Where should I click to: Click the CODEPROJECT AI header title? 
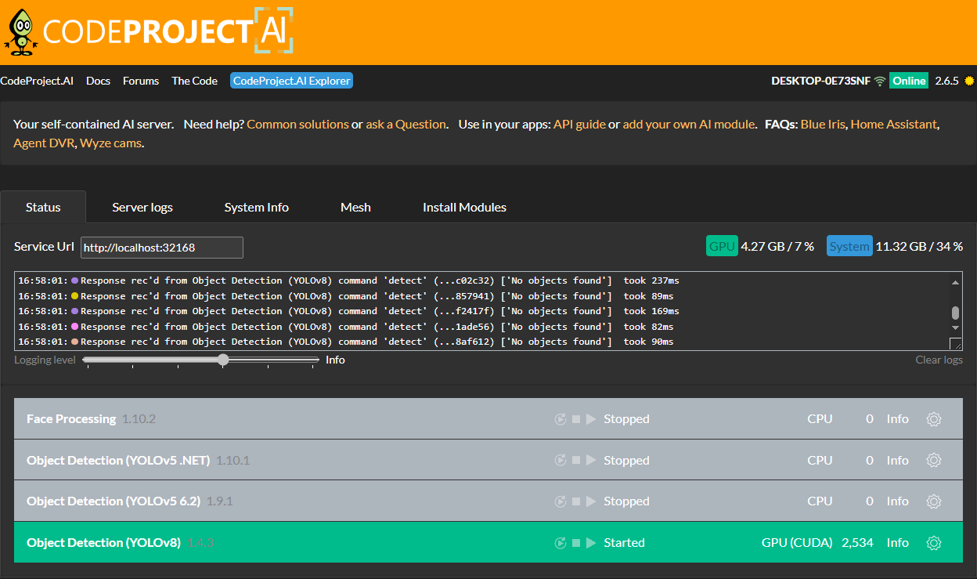pyautogui.click(x=168, y=31)
